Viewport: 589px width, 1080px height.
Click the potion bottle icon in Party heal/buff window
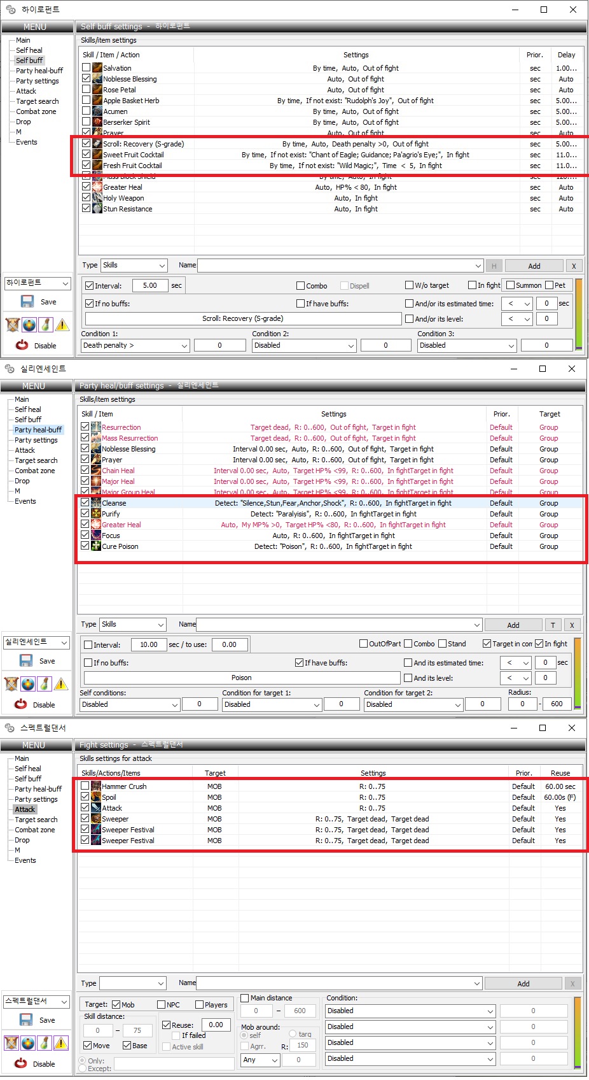click(45, 684)
